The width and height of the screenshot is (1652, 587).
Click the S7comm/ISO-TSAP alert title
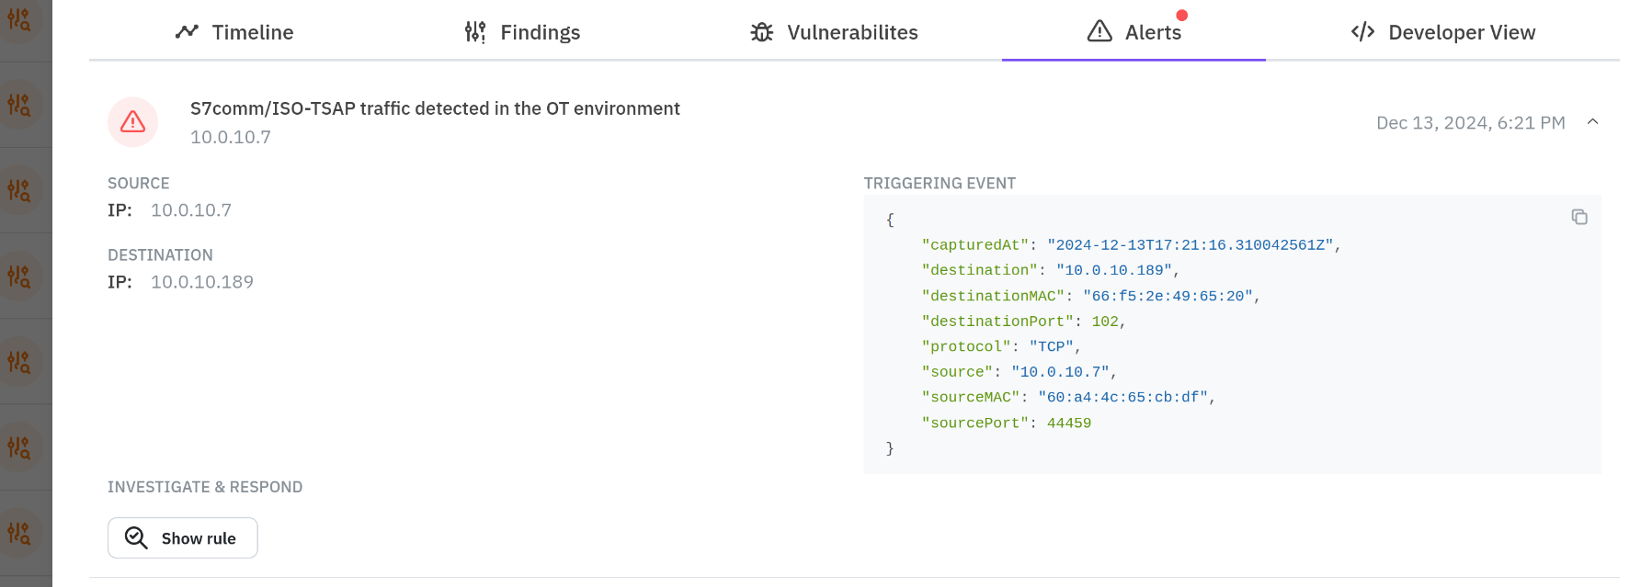point(435,108)
